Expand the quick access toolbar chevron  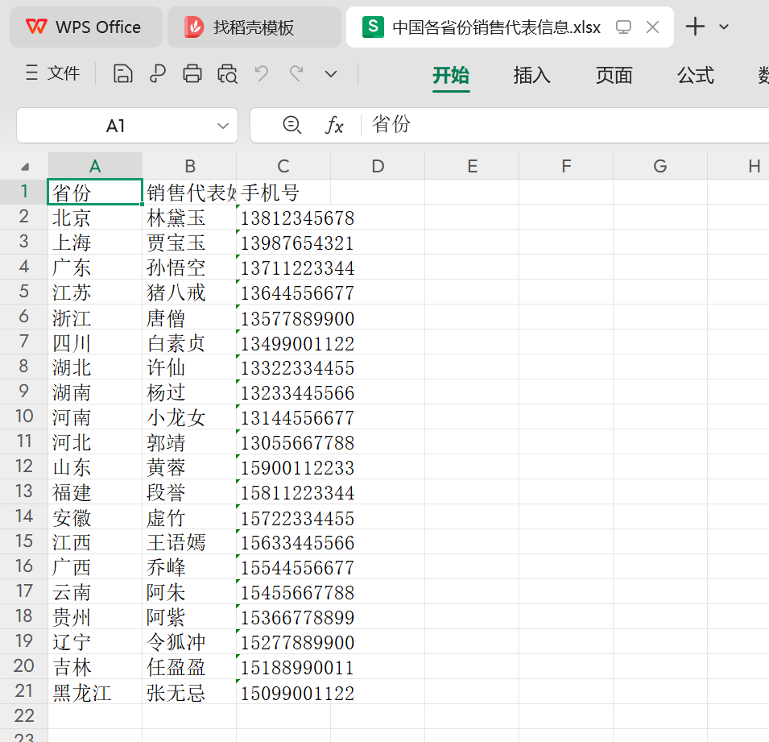point(331,74)
